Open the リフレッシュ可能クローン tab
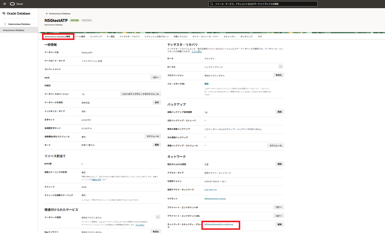385x233 pixels. [x=156, y=37]
